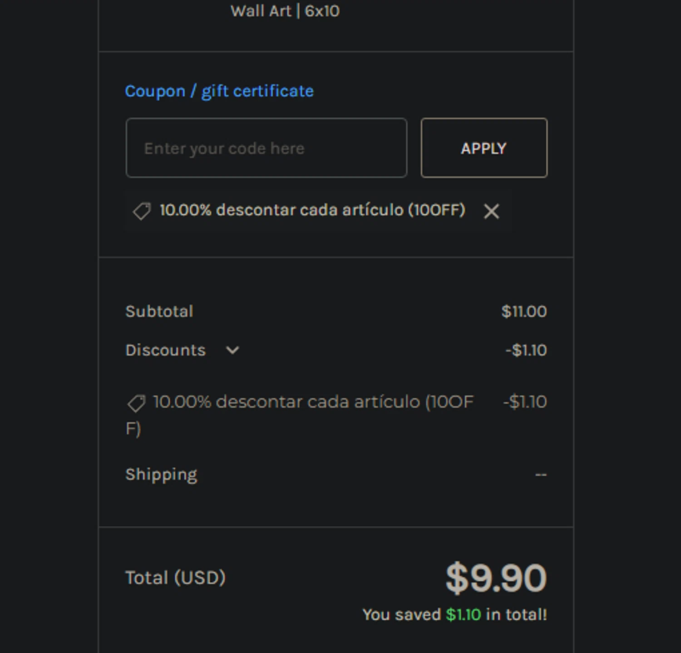The height and width of the screenshot is (653, 681).
Task: Expand the Discounts chevron arrow
Action: 232,350
